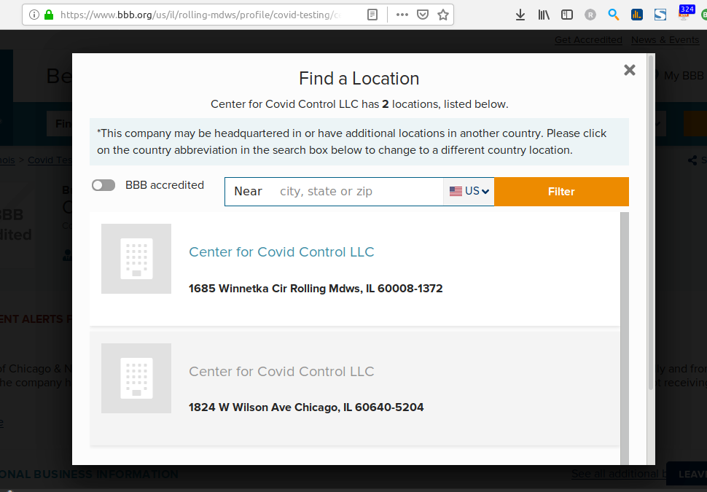This screenshot has width=707, height=492.
Task: Click the green padlock security icon
Action: point(49,15)
